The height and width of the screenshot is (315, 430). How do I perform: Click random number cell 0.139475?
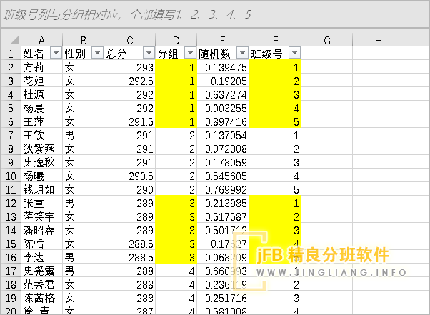click(x=223, y=67)
